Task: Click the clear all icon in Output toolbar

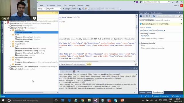Action: tap(74, 72)
